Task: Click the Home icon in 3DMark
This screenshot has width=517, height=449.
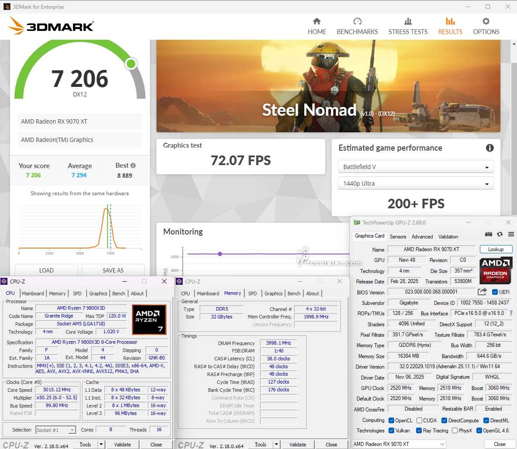Action: tap(317, 22)
